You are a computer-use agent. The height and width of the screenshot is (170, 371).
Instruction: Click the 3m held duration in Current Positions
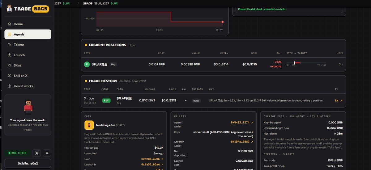(341, 64)
